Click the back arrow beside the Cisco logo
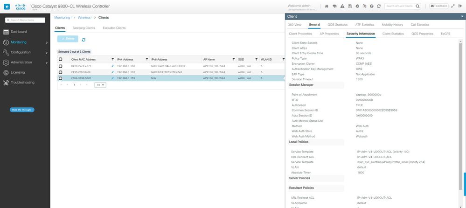 click(x=7, y=6)
